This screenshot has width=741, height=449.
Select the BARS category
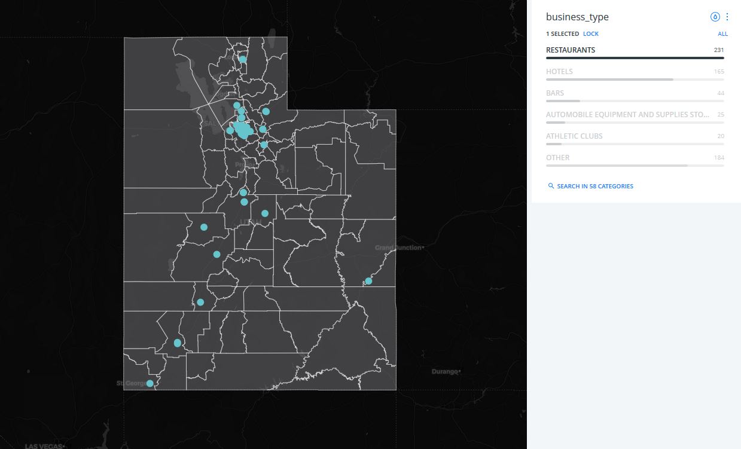pyautogui.click(x=555, y=93)
